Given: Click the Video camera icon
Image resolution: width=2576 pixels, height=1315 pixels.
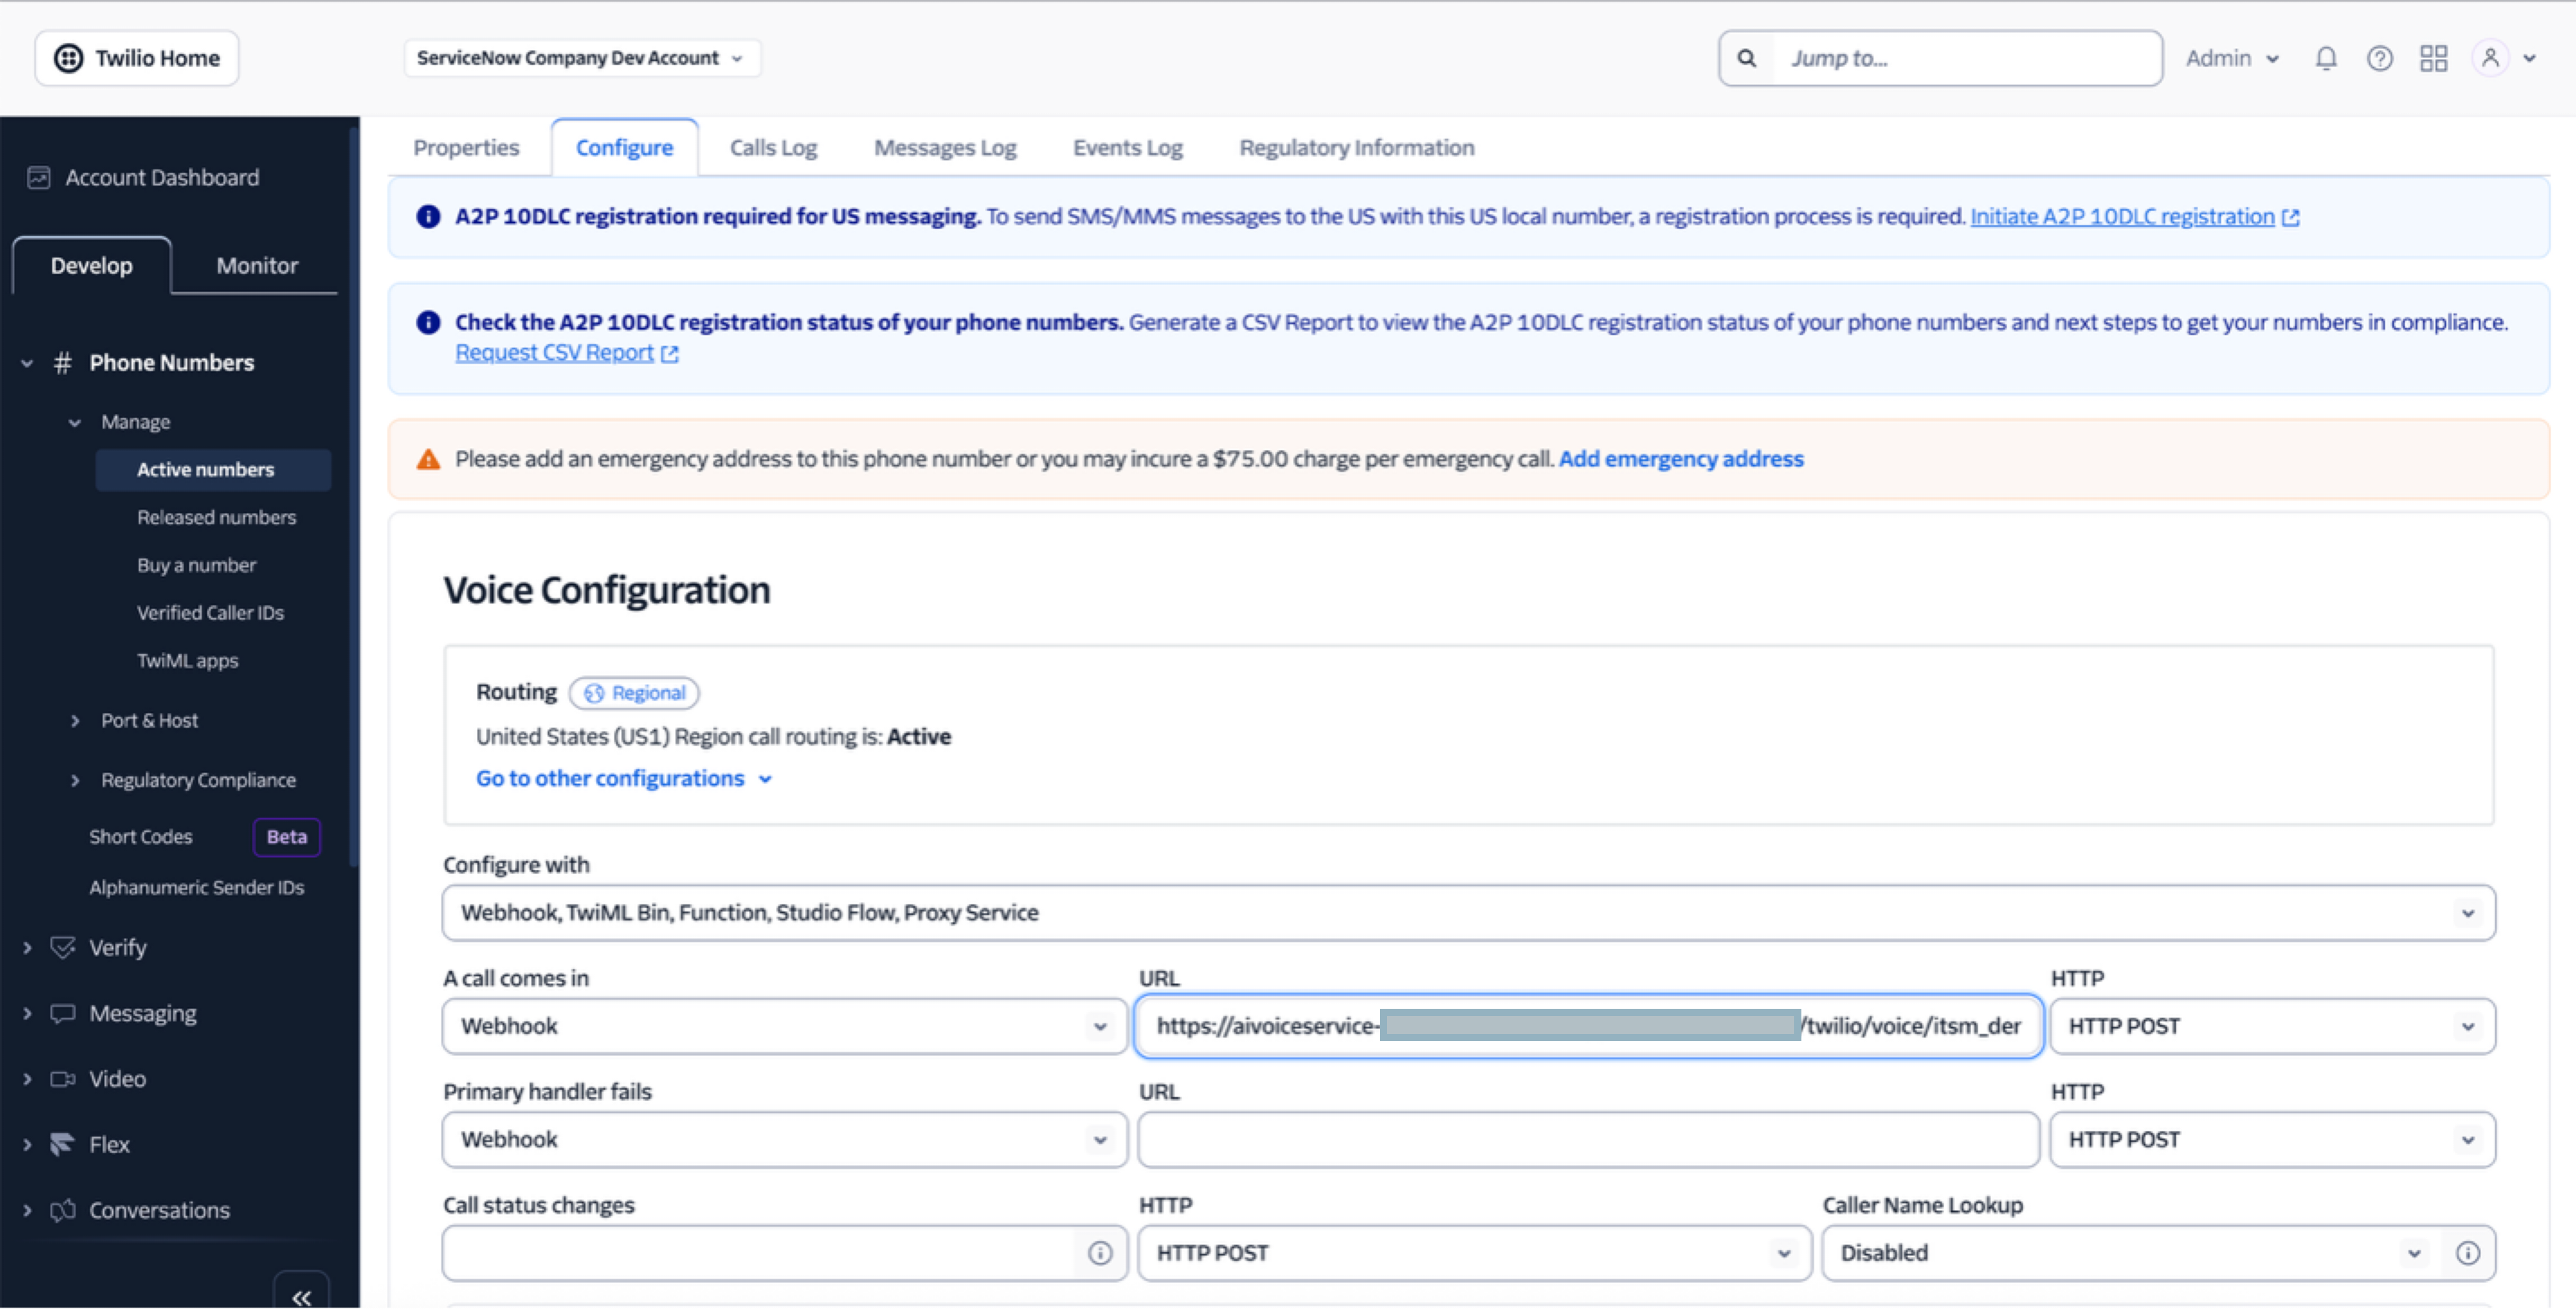Looking at the screenshot, I should (63, 1080).
